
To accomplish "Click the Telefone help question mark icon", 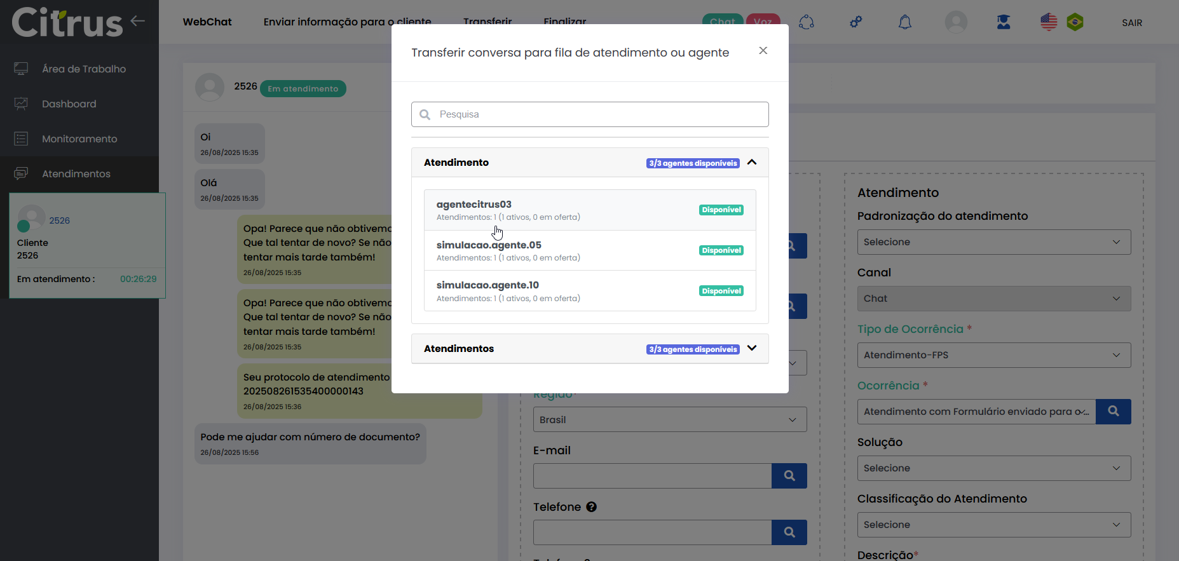I will click(x=591, y=507).
